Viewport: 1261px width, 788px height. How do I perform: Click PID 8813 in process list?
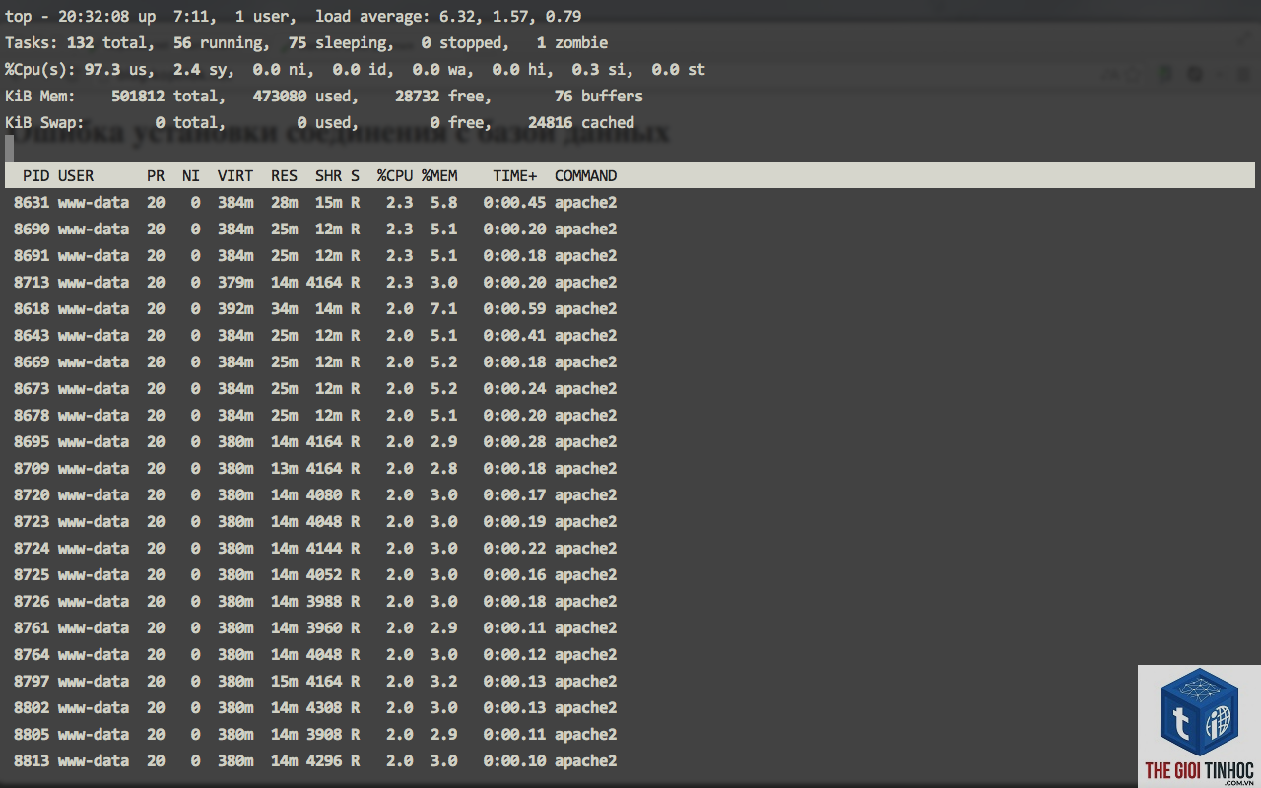(32, 760)
